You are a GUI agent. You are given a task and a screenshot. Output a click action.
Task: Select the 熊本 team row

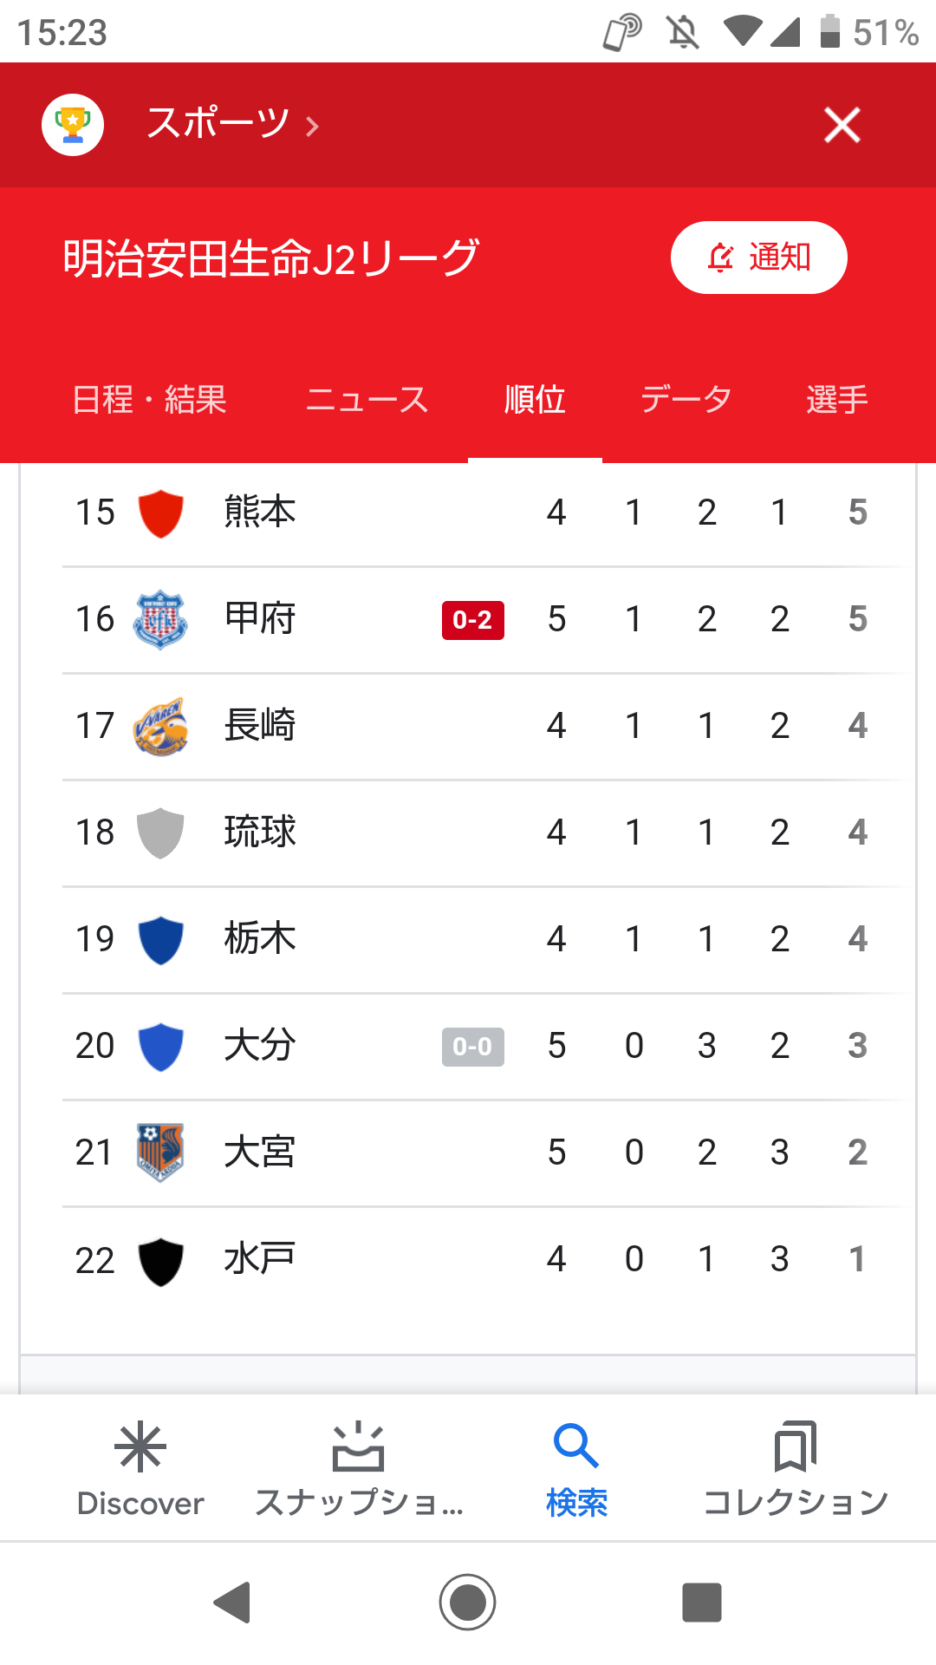pos(468,513)
